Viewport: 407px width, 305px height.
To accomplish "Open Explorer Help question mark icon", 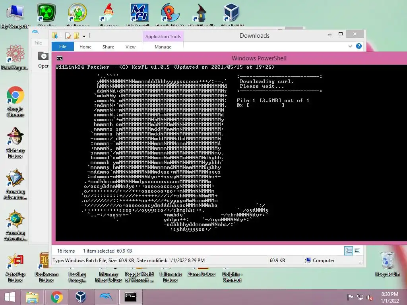I will pyautogui.click(x=359, y=46).
